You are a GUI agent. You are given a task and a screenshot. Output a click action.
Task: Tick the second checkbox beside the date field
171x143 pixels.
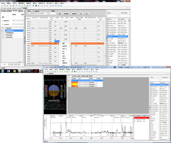tap(3, 25)
